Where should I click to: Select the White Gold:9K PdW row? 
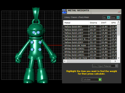(x=90, y=45)
